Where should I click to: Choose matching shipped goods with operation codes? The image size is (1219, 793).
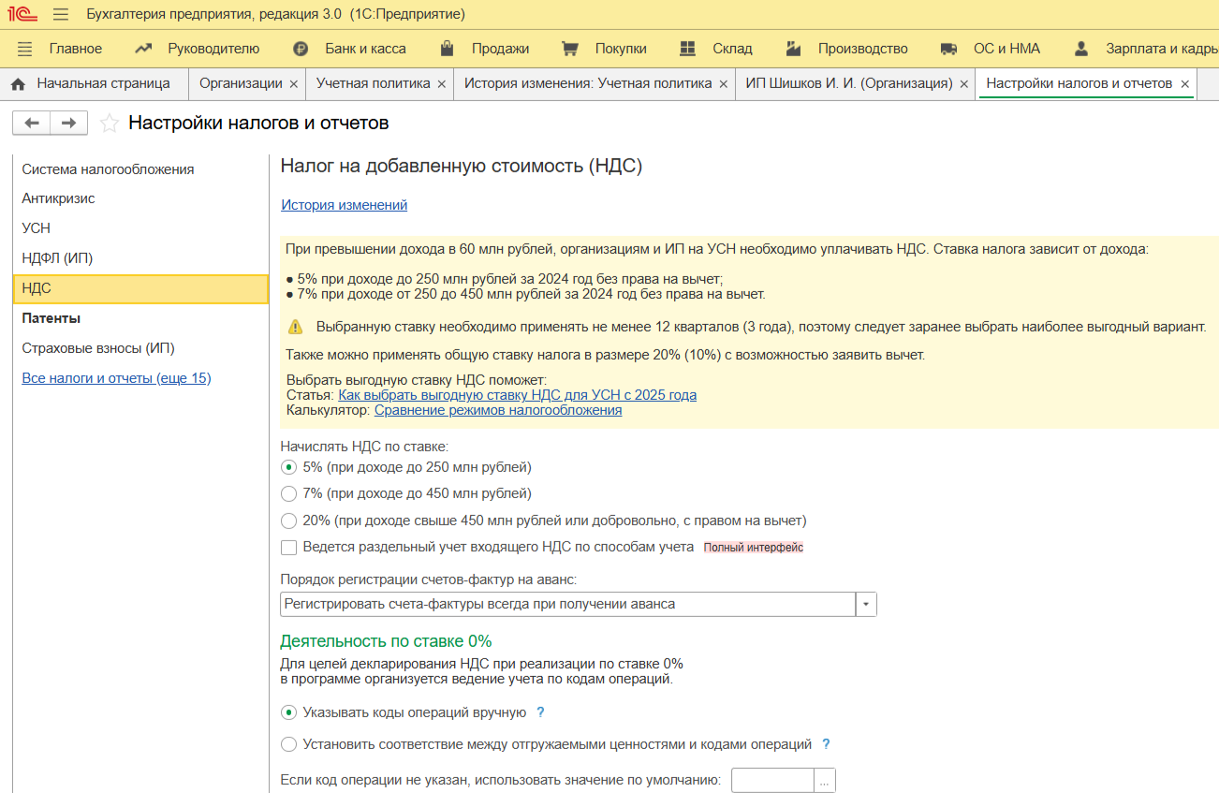pos(289,745)
